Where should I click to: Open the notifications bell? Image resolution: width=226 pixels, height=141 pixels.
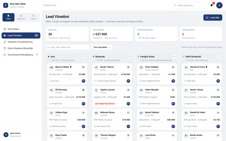tap(211, 5)
